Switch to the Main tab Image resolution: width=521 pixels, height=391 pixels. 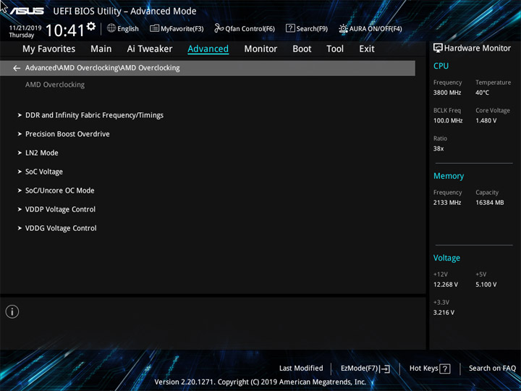pyautogui.click(x=101, y=49)
